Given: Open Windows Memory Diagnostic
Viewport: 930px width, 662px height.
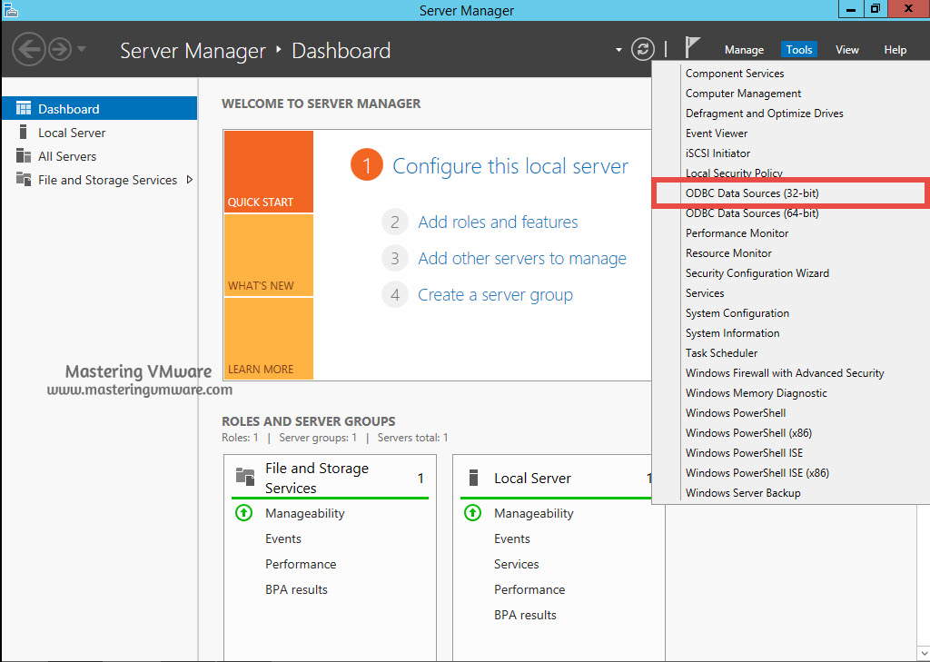Looking at the screenshot, I should click(756, 393).
